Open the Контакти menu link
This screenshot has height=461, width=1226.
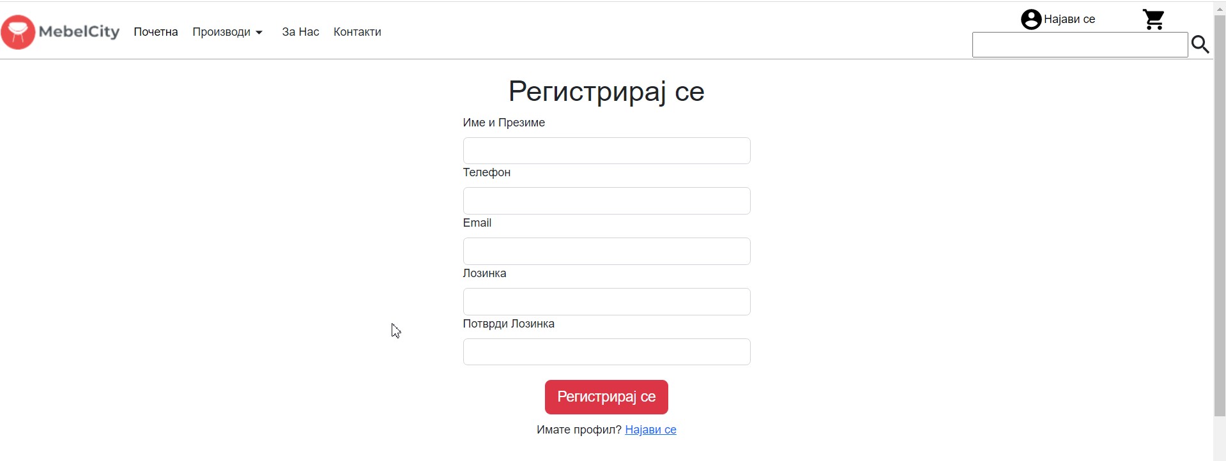(357, 32)
